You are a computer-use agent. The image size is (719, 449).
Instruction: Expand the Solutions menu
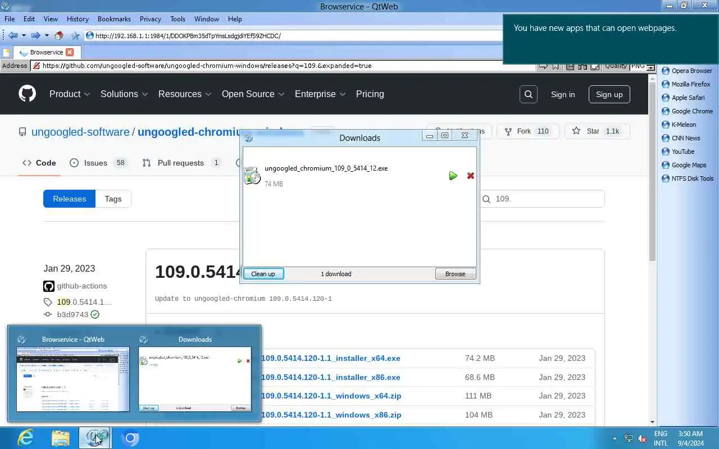124,94
